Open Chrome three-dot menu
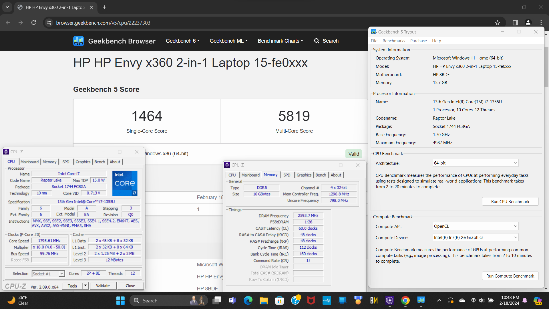 pyautogui.click(x=541, y=23)
